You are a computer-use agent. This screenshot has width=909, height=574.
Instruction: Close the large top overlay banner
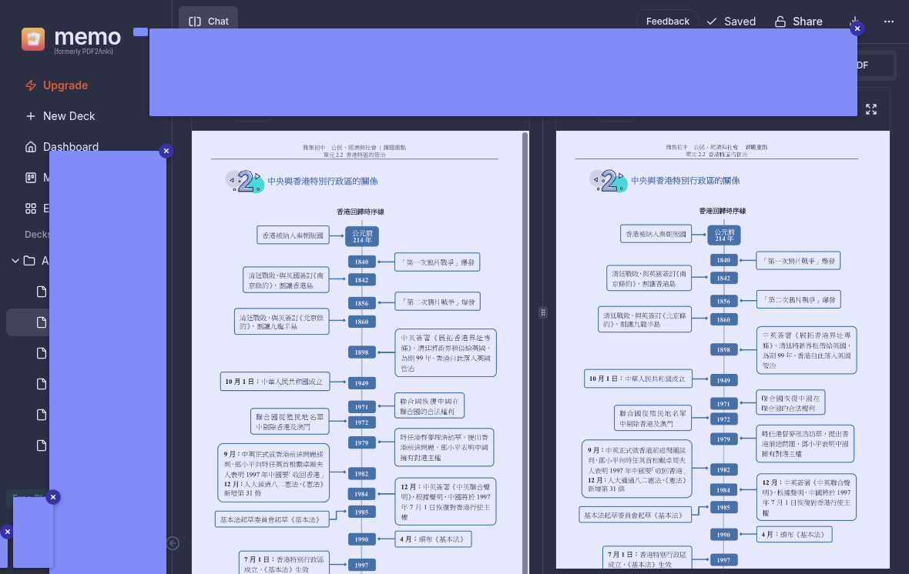point(857,28)
